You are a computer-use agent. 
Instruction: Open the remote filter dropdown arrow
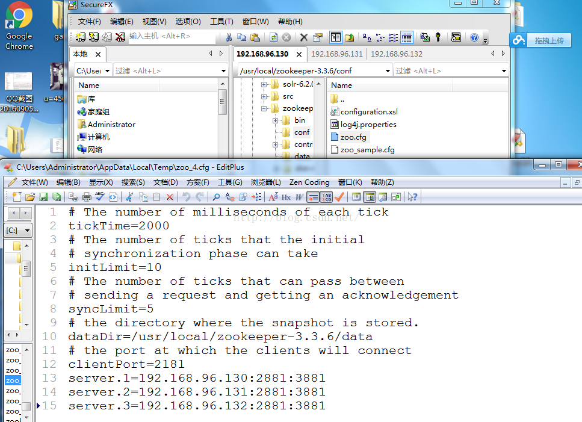[504, 71]
